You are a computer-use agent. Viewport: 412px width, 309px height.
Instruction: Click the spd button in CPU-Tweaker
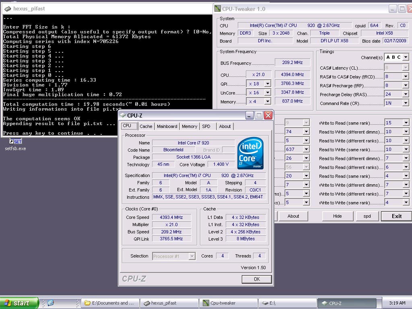coord(367,216)
